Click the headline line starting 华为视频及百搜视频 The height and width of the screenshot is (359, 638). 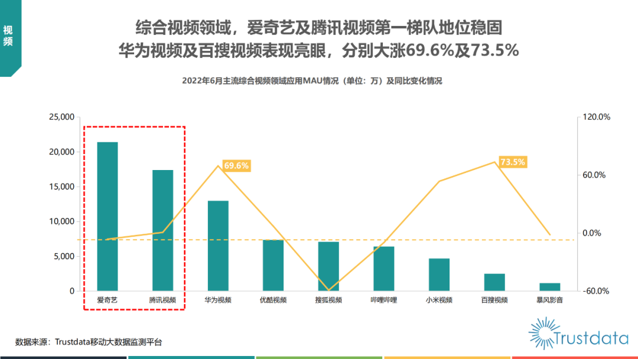point(318,50)
